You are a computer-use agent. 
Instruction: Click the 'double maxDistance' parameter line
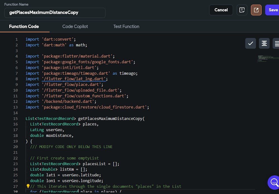click(x=52, y=135)
